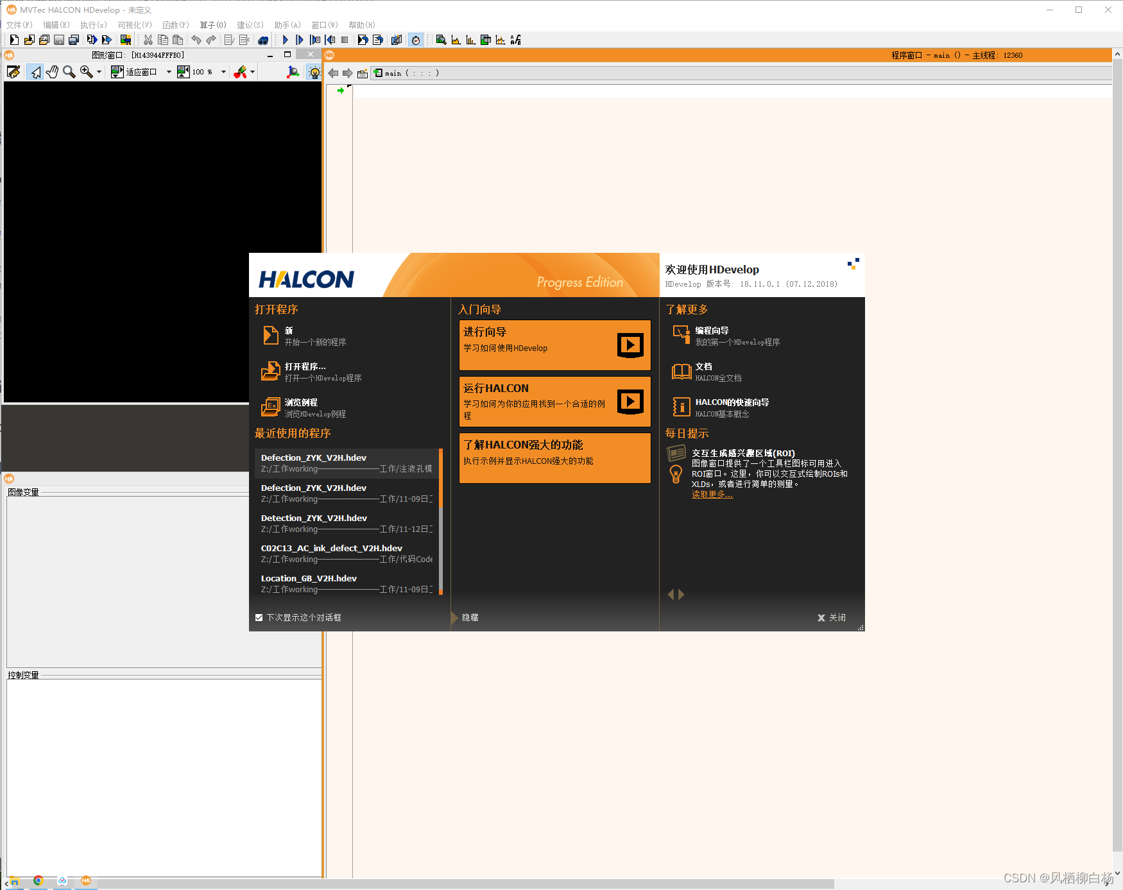1123x890 pixels.
Task: Expand the zoom tool dropdown arrow
Action: click(99, 72)
